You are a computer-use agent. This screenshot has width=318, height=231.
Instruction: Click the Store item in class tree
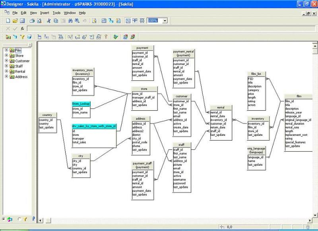pos(19,56)
